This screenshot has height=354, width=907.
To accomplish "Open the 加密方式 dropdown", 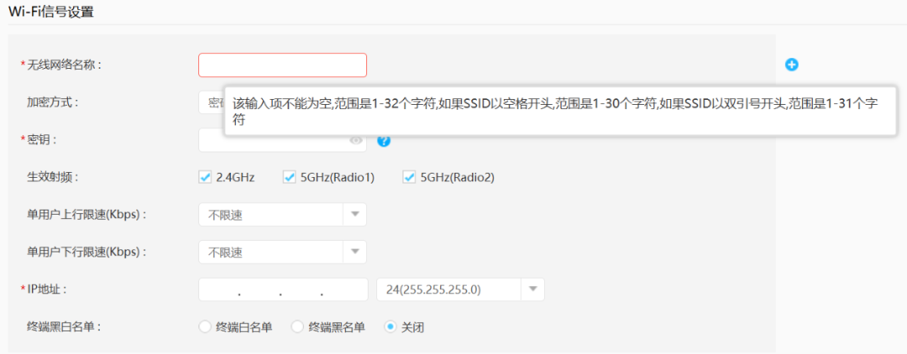I will 210,102.
